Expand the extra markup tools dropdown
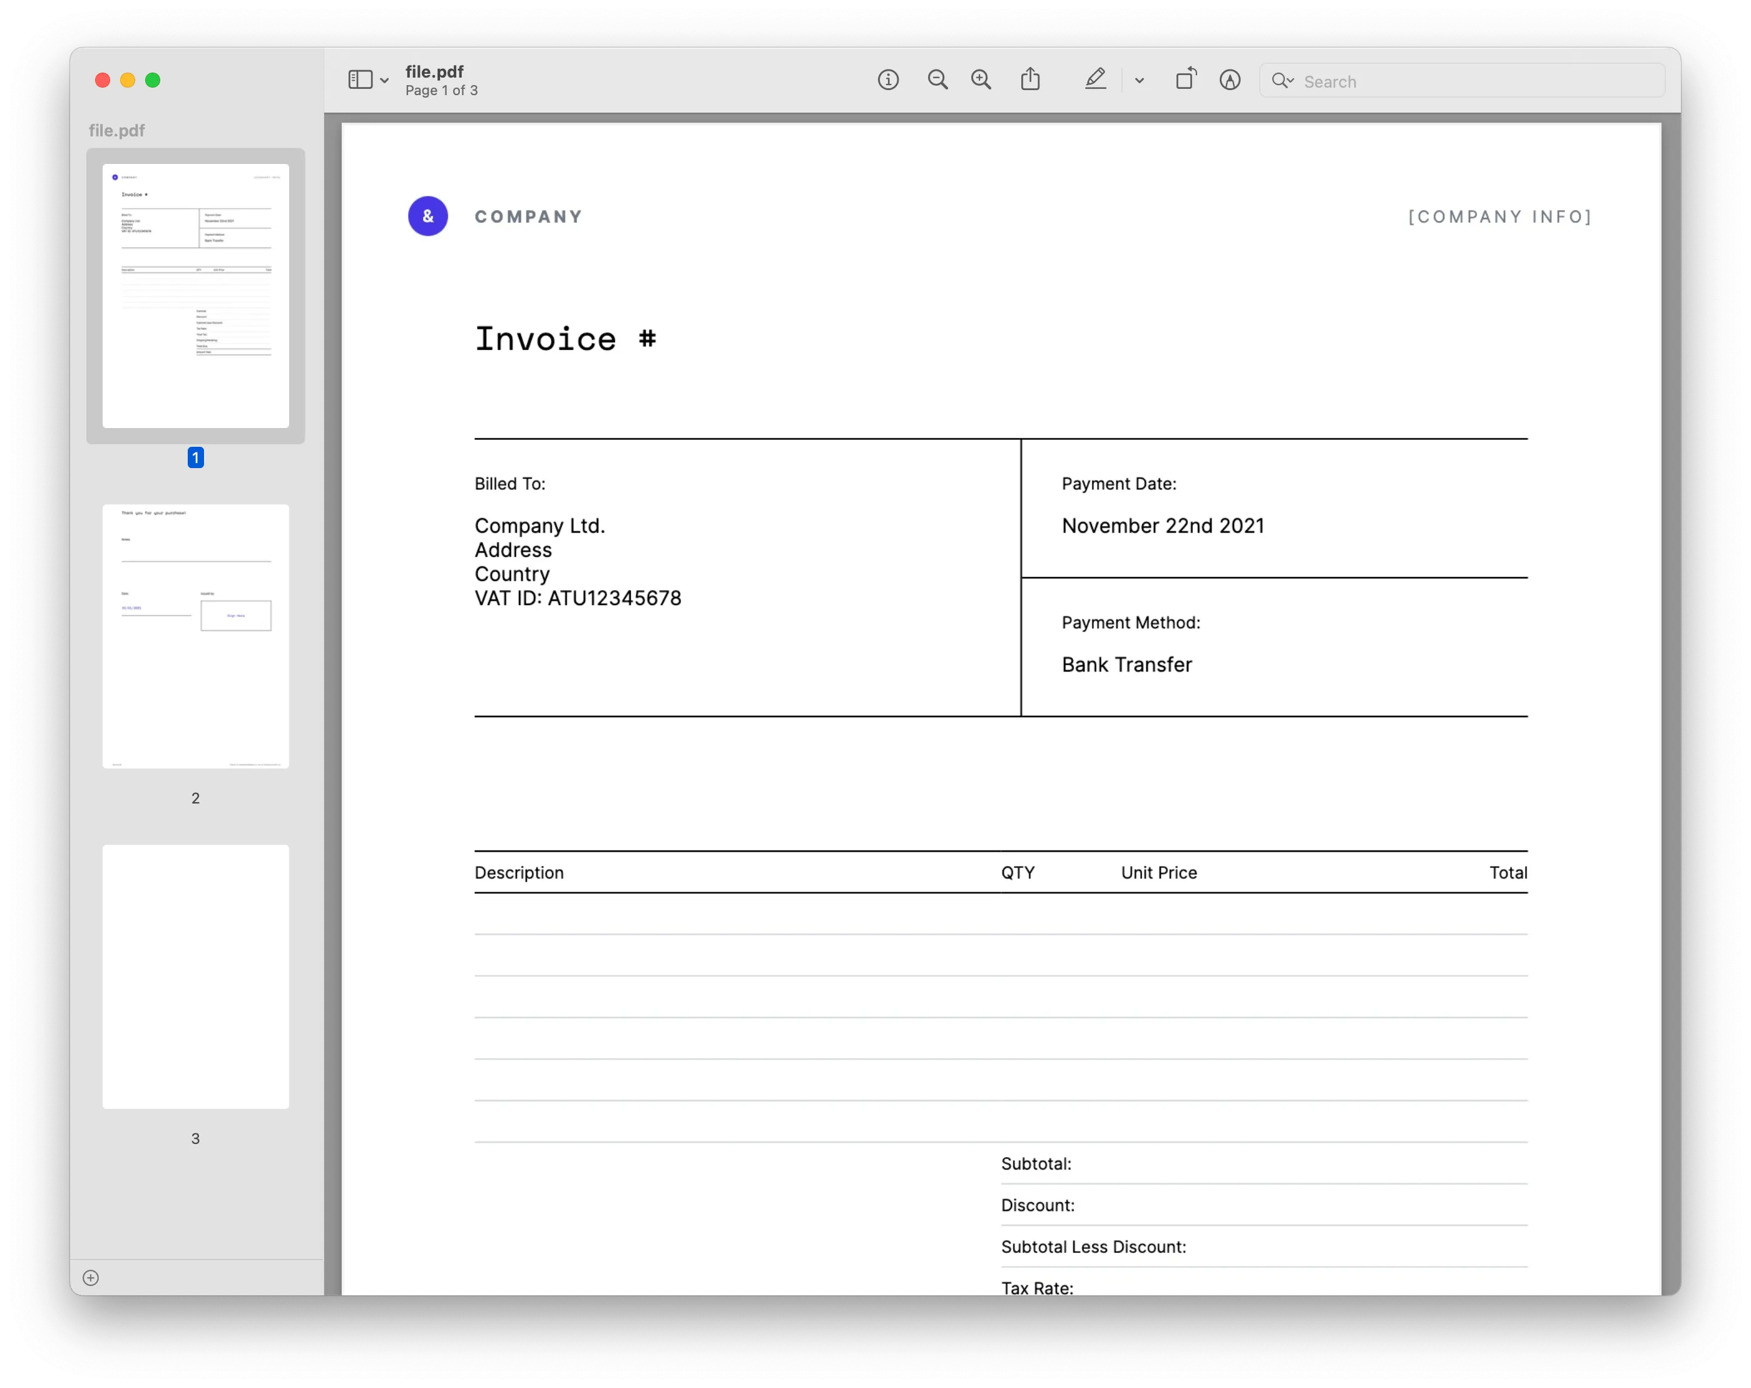Viewport: 1751px width, 1388px height. click(1140, 80)
